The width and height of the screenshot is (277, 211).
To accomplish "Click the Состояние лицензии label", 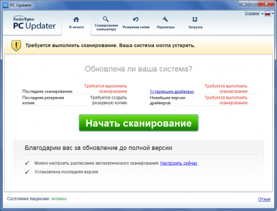I will point(29,199).
